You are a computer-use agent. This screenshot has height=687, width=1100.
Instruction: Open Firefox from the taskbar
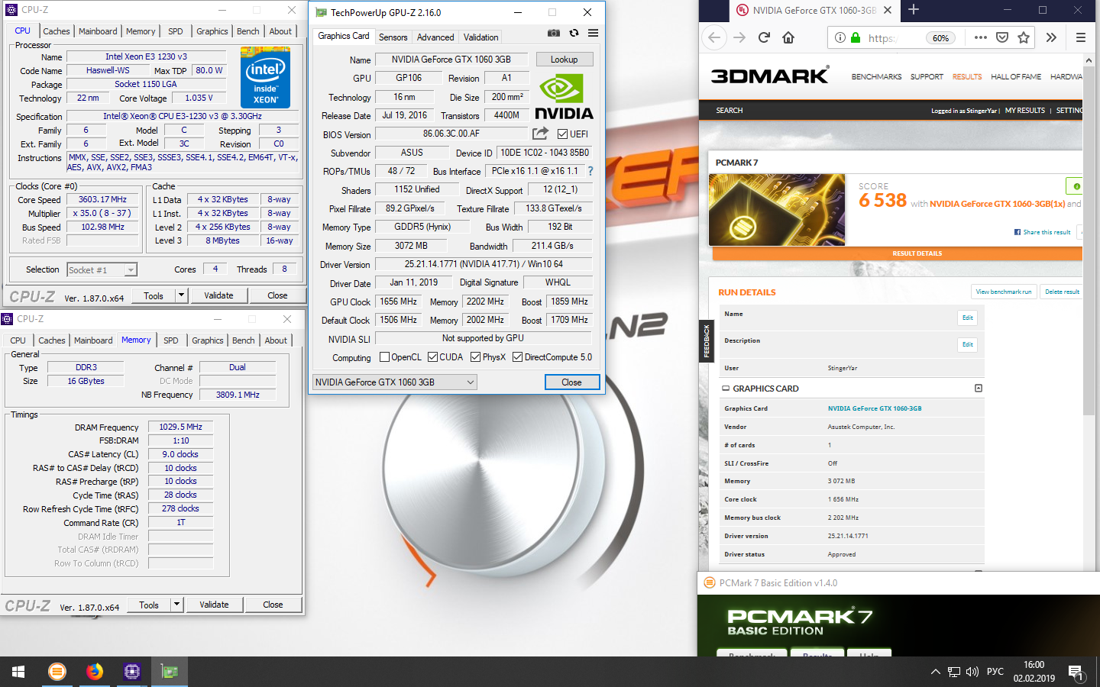[95, 672]
